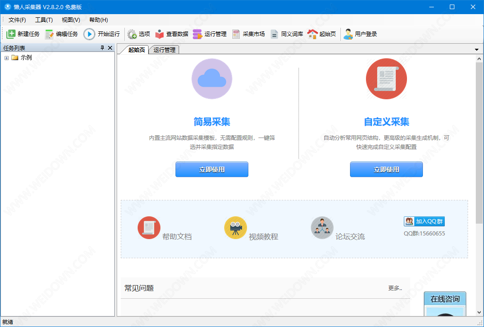Click 立即使用 under 简易采集
This screenshot has height=327, width=484.
(x=211, y=169)
